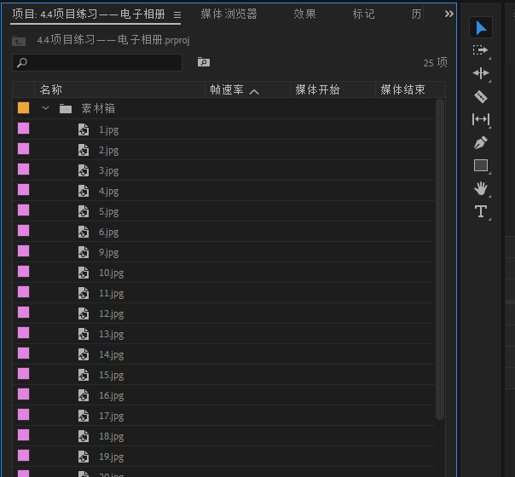Click the find-by-bin icon beside search

(x=203, y=62)
